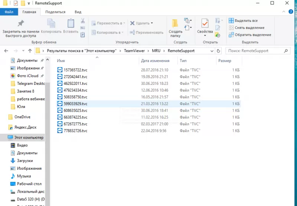Open Фото iCloud in navigation pane
This screenshot has height=206, width=297.
[27, 76]
